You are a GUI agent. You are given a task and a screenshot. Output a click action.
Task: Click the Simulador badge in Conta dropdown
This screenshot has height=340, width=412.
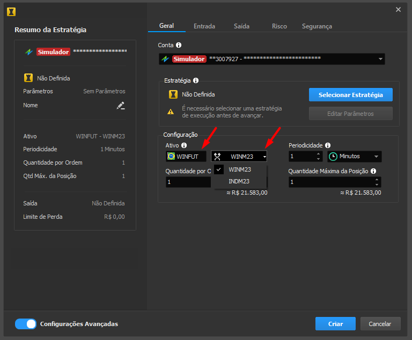[189, 59]
